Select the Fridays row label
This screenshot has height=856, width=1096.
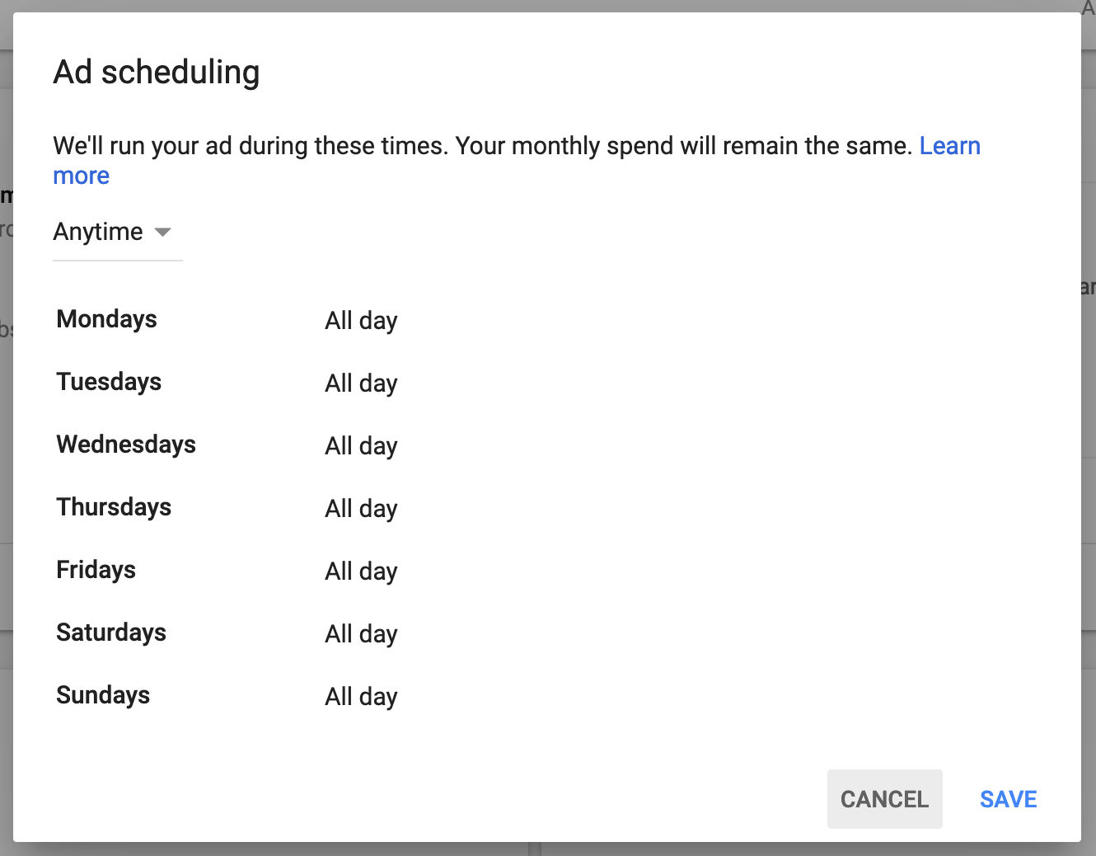tap(96, 570)
